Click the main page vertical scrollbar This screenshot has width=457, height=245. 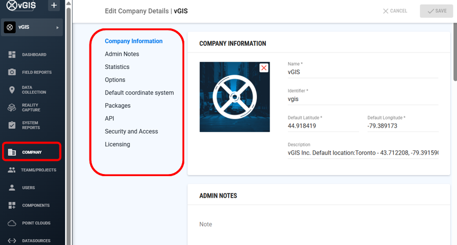pyautogui.click(x=455, y=53)
